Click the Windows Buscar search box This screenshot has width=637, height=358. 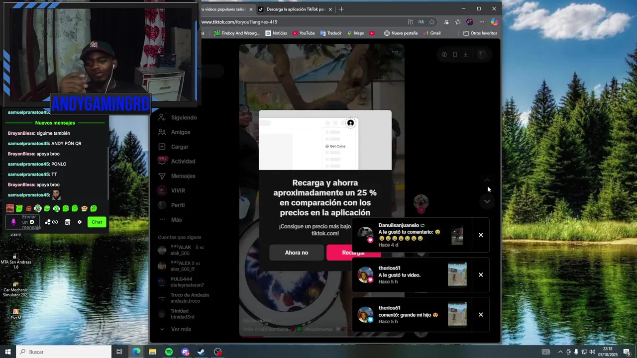pos(65,352)
